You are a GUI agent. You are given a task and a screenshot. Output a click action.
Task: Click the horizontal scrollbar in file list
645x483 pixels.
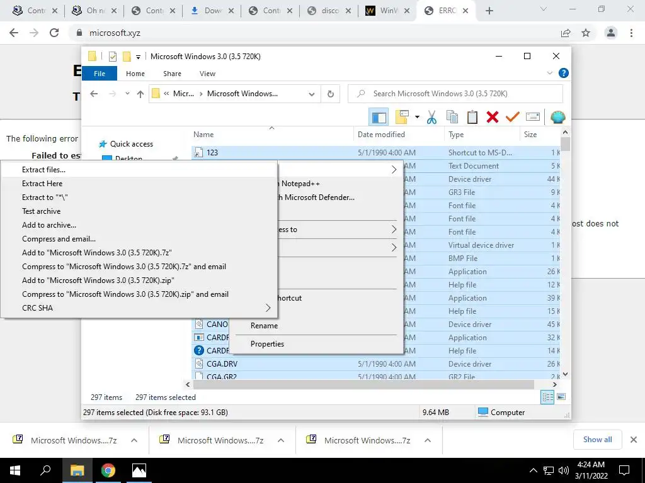pyautogui.click(x=363, y=384)
